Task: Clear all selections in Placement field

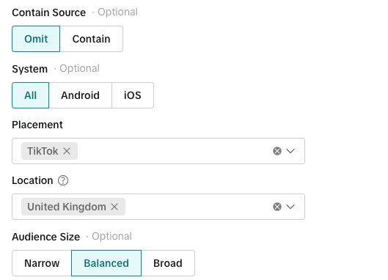Action: [x=277, y=151]
